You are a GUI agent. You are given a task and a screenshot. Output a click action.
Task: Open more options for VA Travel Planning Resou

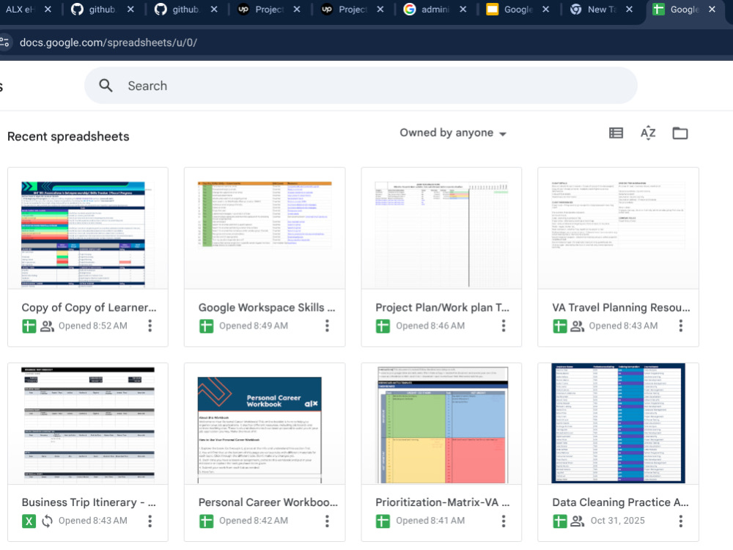681,326
